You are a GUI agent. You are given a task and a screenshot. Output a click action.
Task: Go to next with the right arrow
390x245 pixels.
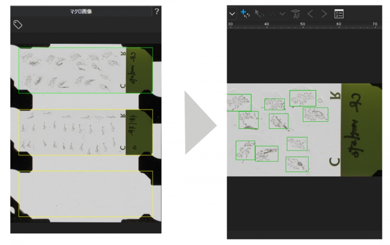(x=324, y=14)
